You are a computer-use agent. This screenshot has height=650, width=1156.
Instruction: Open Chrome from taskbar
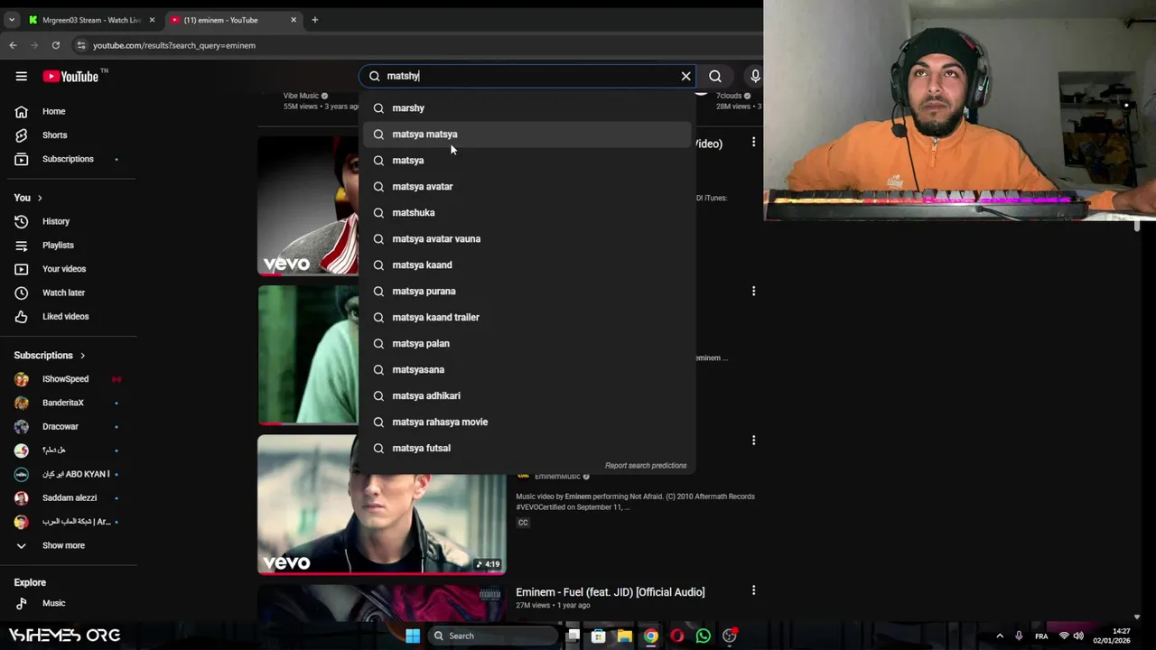click(x=650, y=636)
